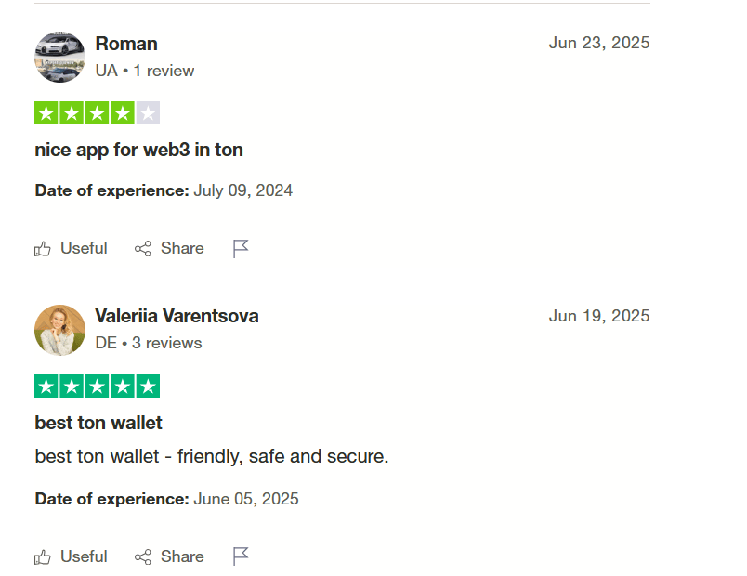This screenshot has width=747, height=576.
Task: Click the Jun 23, 2025 review date
Action: coord(599,43)
